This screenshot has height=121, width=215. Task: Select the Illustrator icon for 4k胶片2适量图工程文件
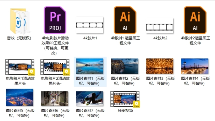coord(195,20)
